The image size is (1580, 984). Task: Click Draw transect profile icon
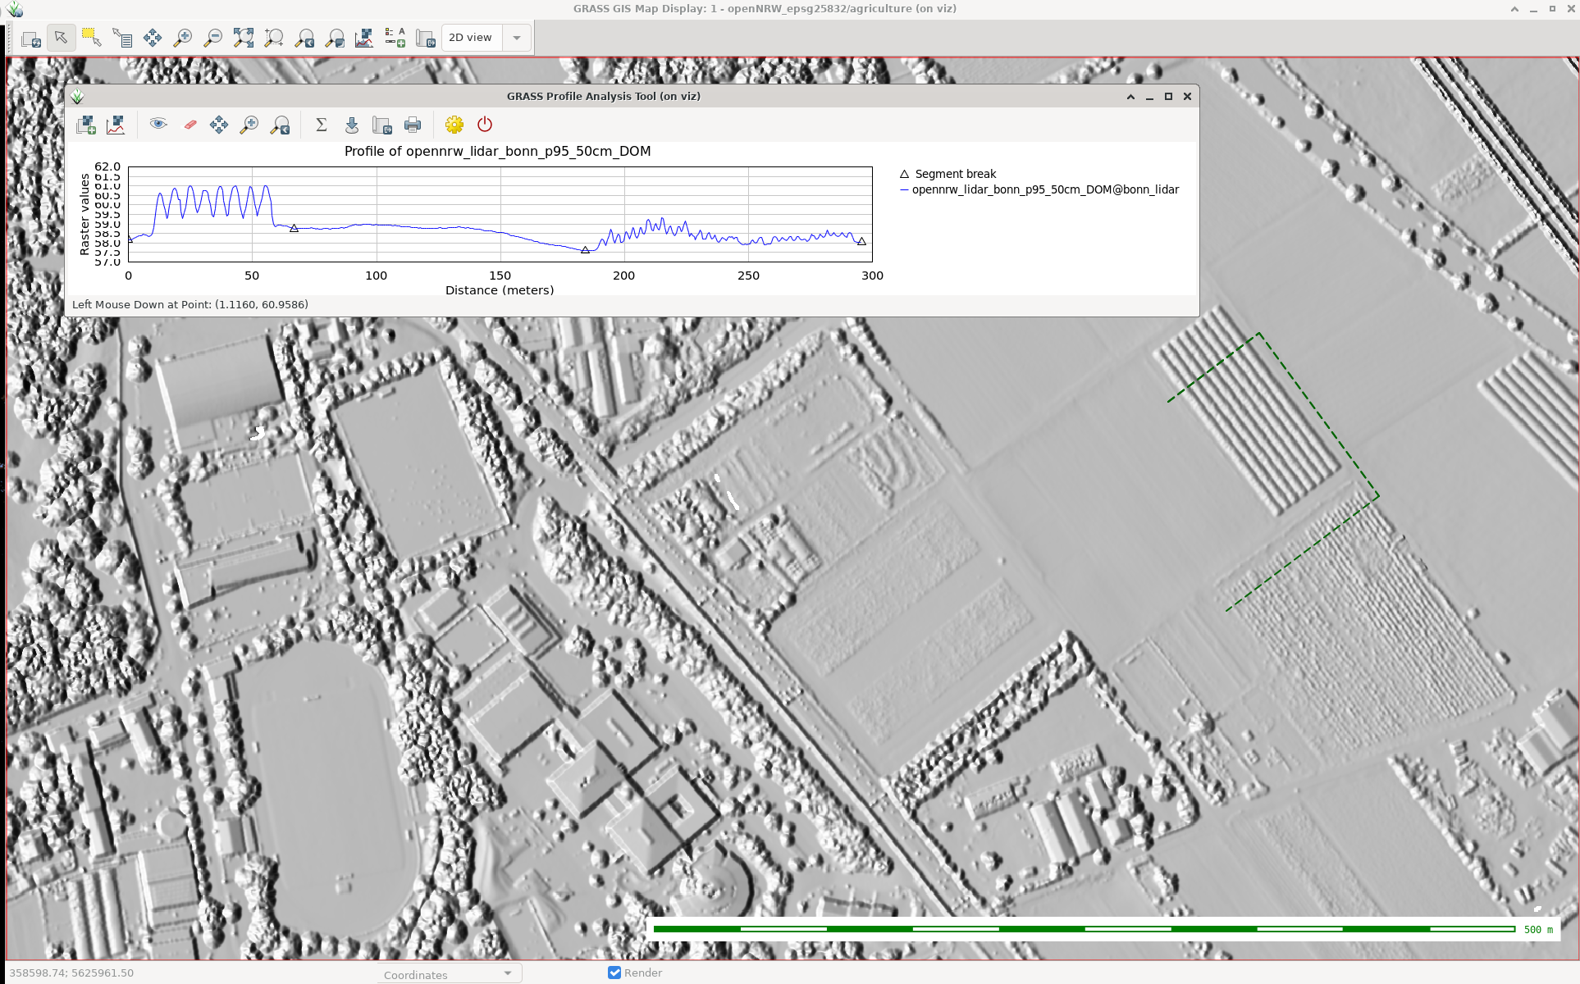coord(116,125)
